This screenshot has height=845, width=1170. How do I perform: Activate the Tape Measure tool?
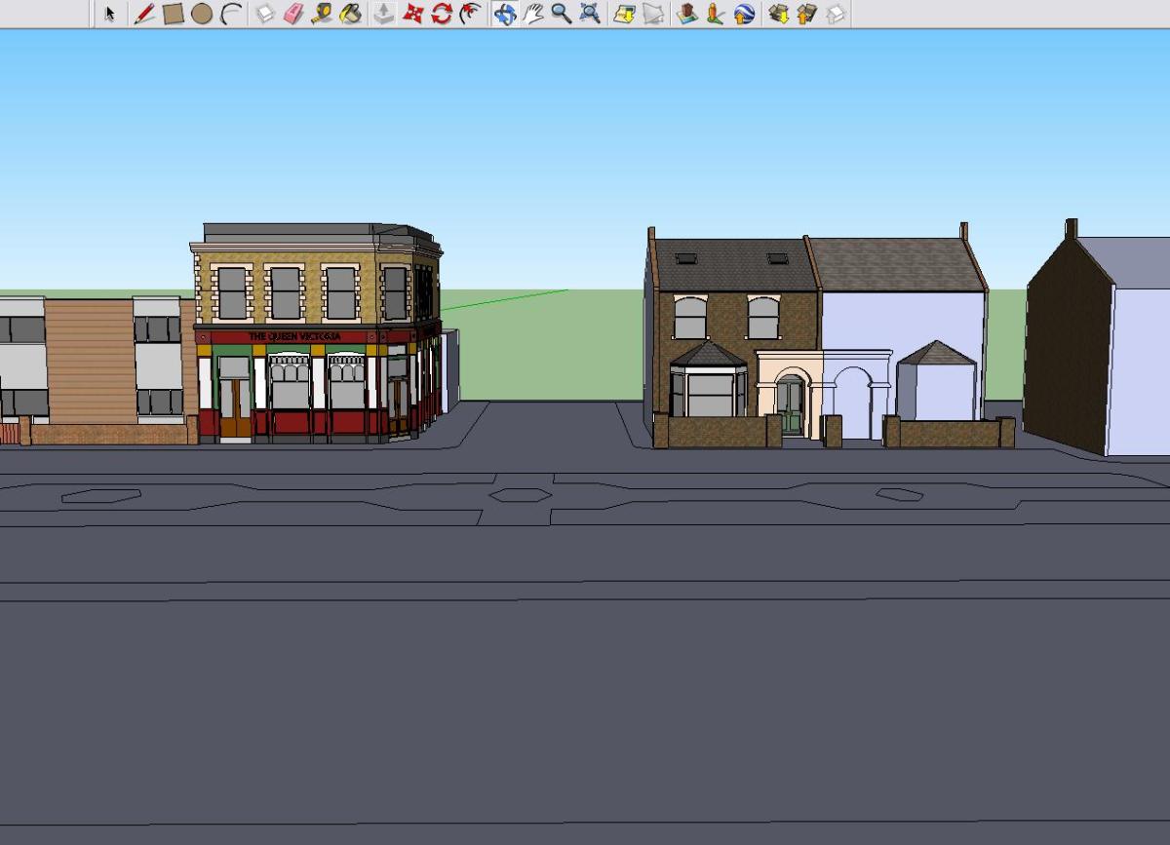coord(322,14)
